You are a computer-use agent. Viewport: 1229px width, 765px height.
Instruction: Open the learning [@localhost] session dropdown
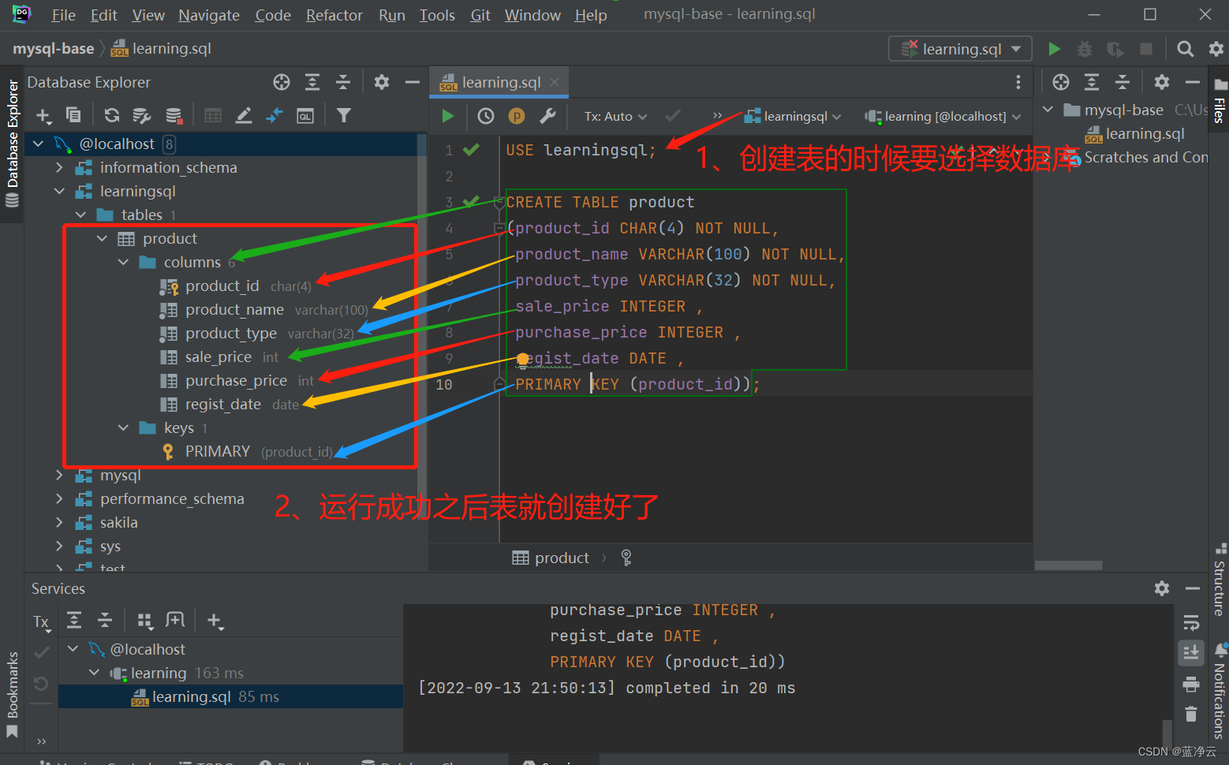(x=943, y=117)
